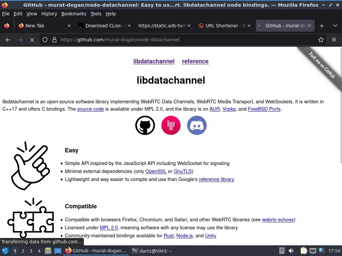View site security via the padlock icon
342x256 pixels.
coord(54,40)
